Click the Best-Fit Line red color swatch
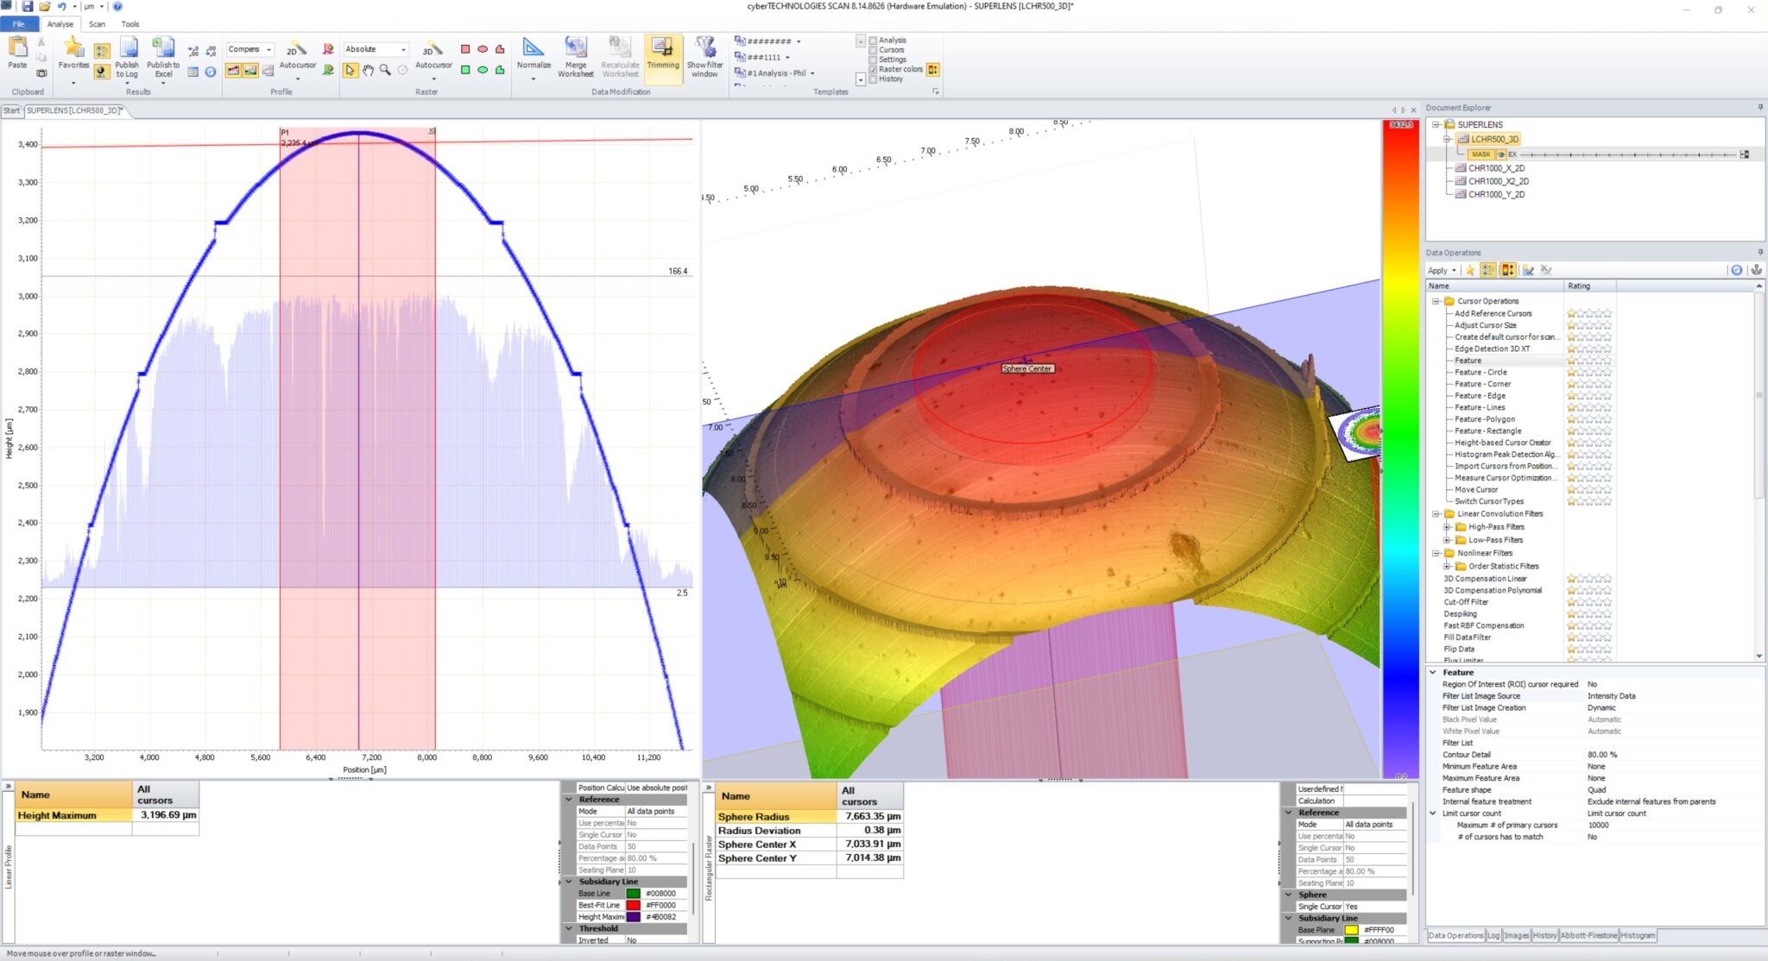Viewport: 1768px width, 961px height. [x=634, y=905]
